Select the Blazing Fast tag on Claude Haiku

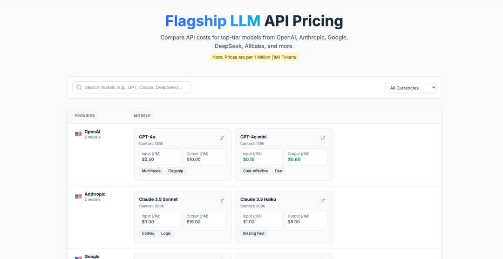click(x=254, y=233)
